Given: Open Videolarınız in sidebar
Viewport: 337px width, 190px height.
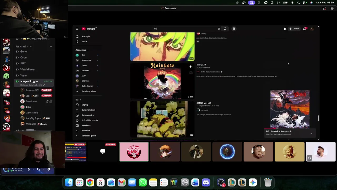Looking at the screenshot, I should point(87,125).
